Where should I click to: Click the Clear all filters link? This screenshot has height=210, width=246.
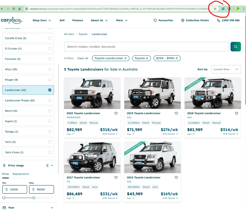point(83,58)
